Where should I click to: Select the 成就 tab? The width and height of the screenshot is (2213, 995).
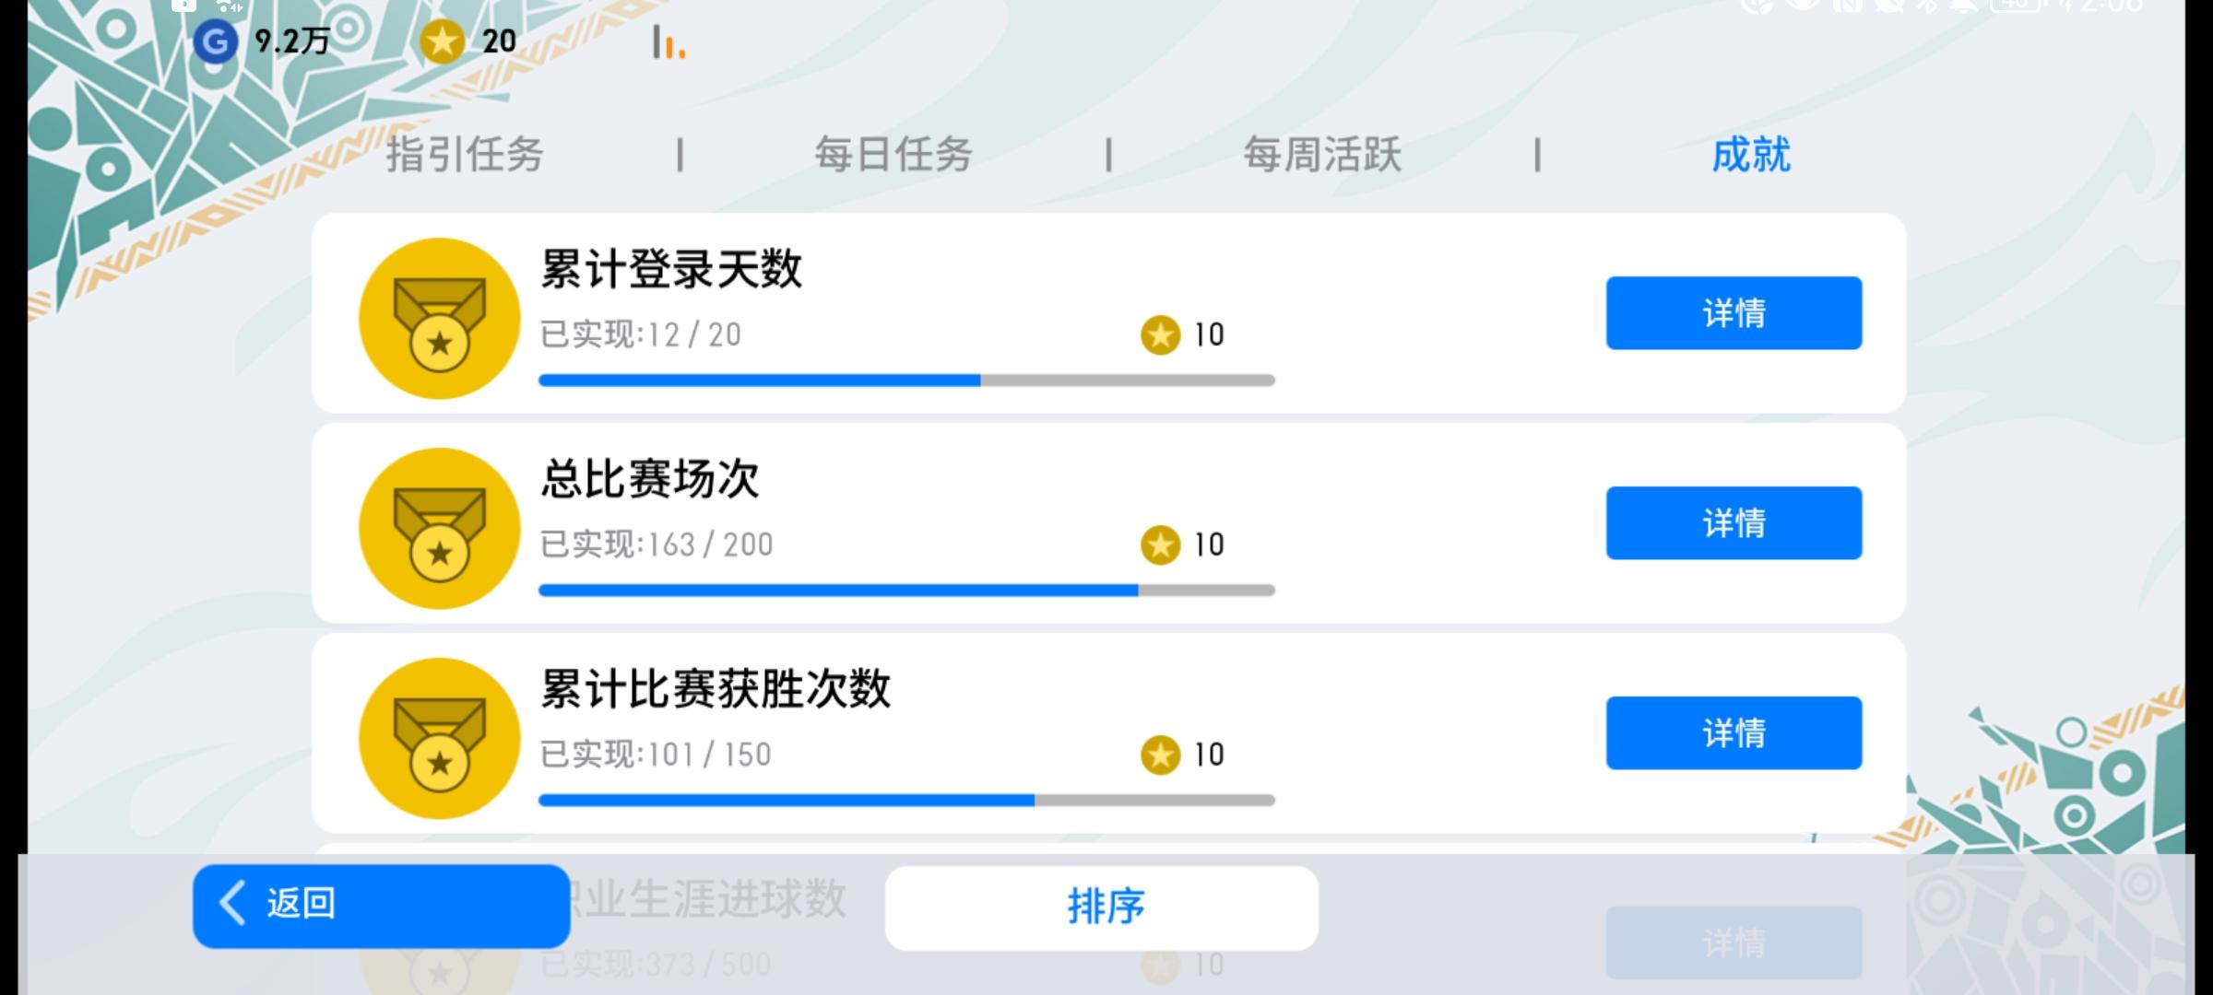pyautogui.click(x=1751, y=154)
